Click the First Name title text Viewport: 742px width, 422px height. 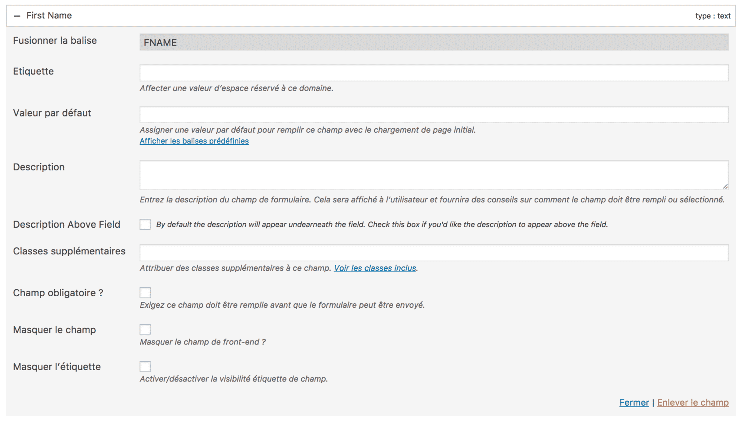[49, 16]
